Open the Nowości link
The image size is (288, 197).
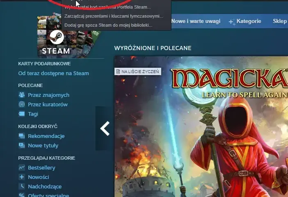pyautogui.click(x=39, y=177)
